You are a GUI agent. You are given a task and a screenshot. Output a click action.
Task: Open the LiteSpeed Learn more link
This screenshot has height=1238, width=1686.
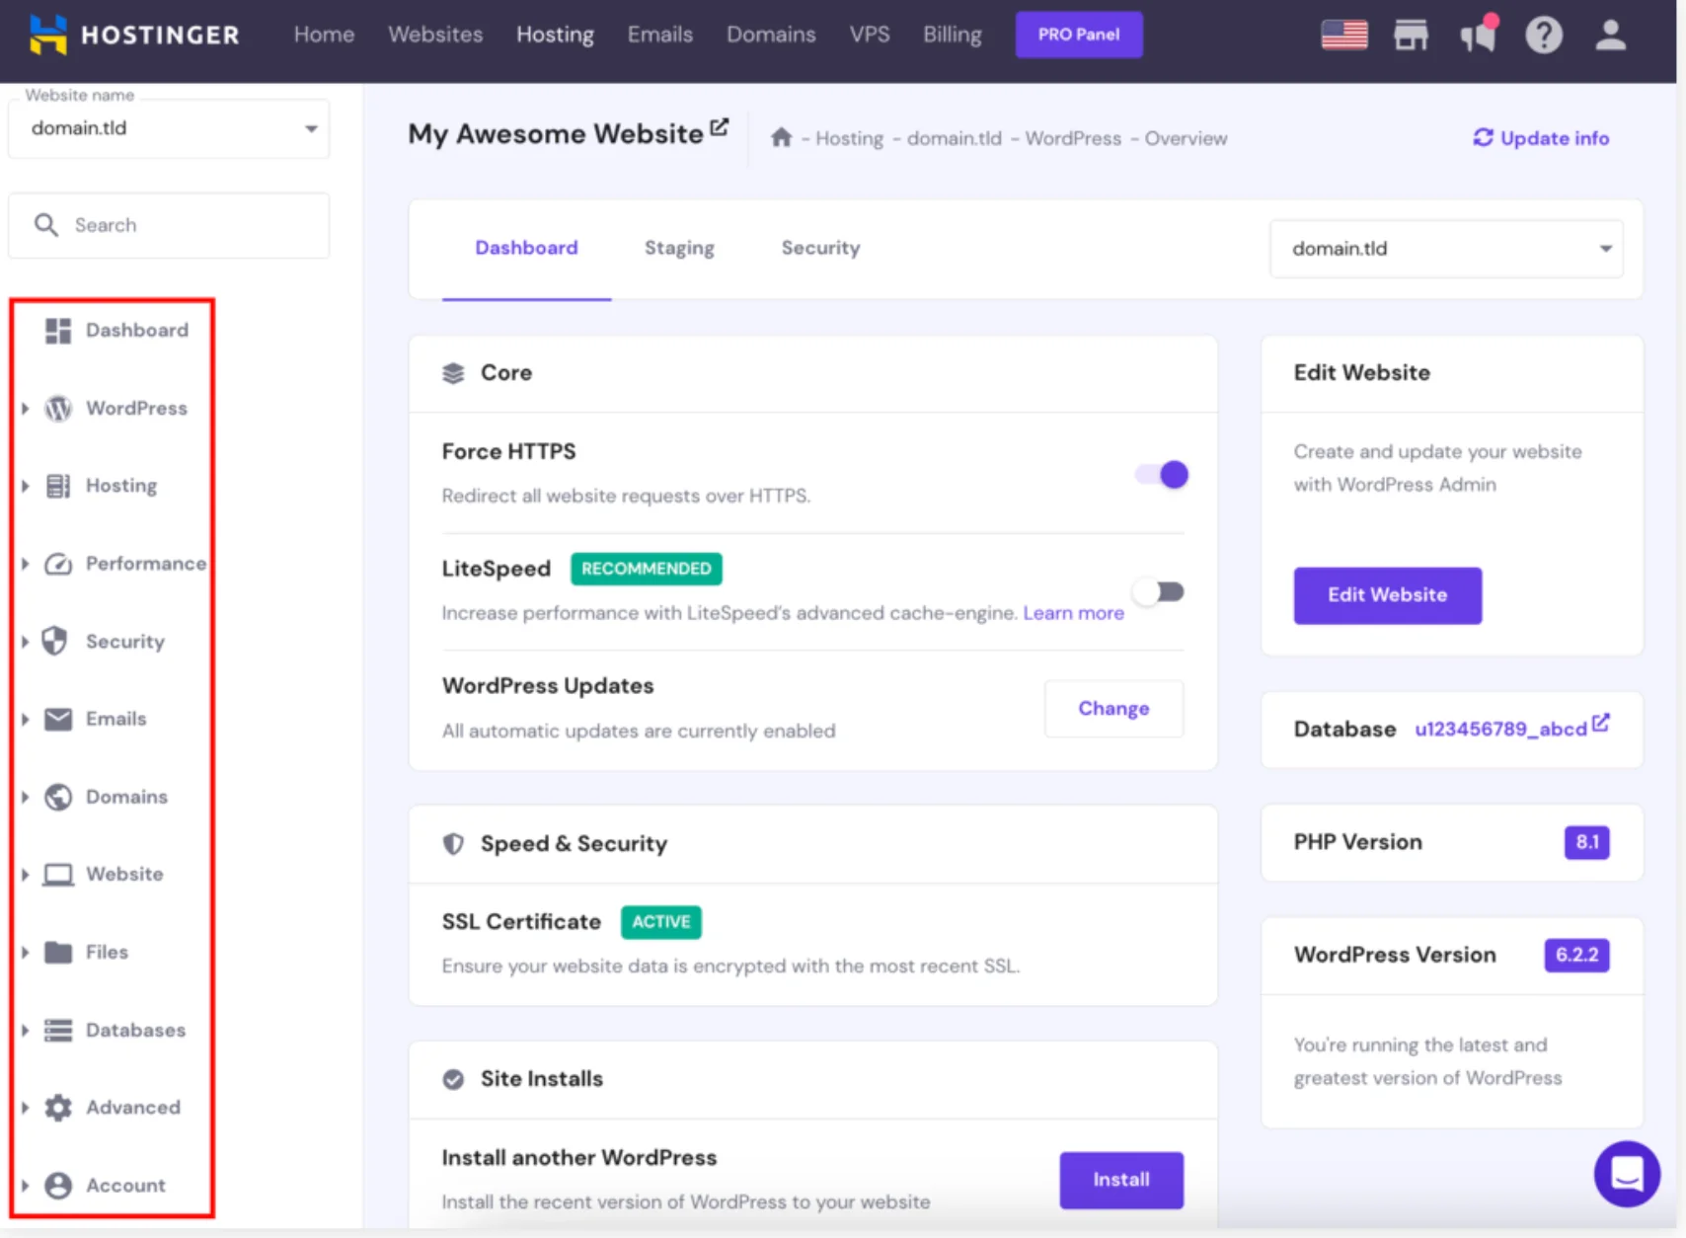click(x=1073, y=613)
